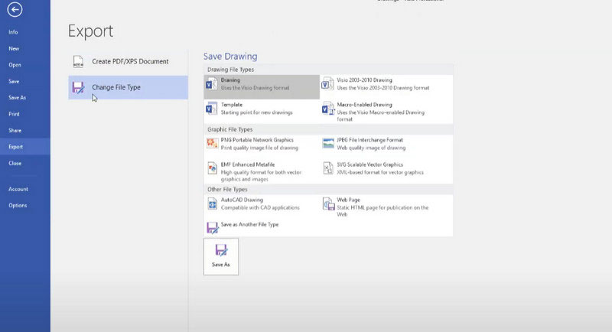Choose Save in the sidebar
The width and height of the screenshot is (612, 332).
click(14, 81)
